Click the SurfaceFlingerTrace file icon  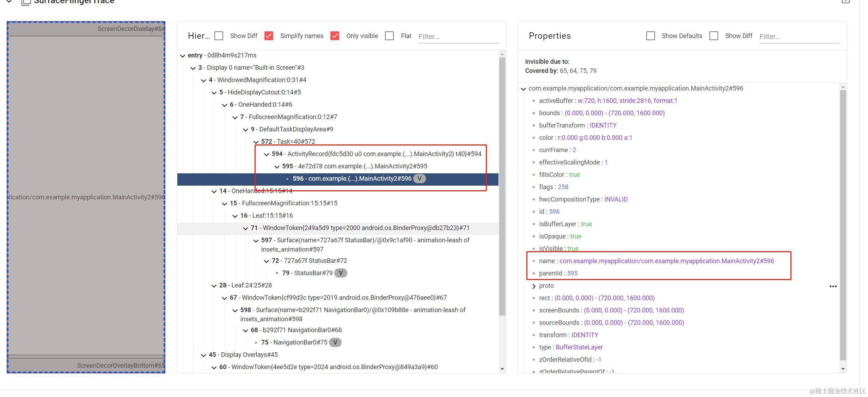click(x=26, y=2)
